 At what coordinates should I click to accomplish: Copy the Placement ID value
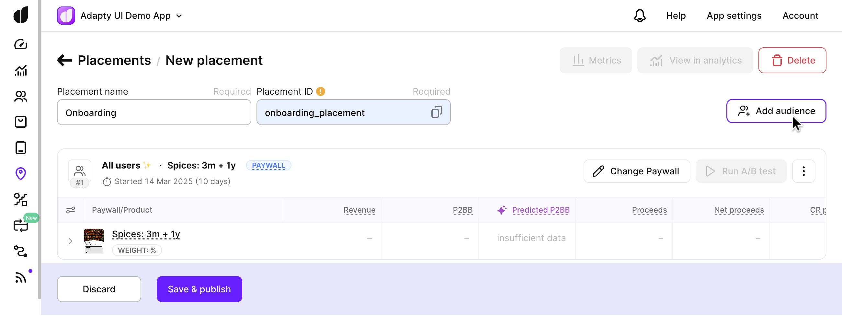(x=436, y=112)
